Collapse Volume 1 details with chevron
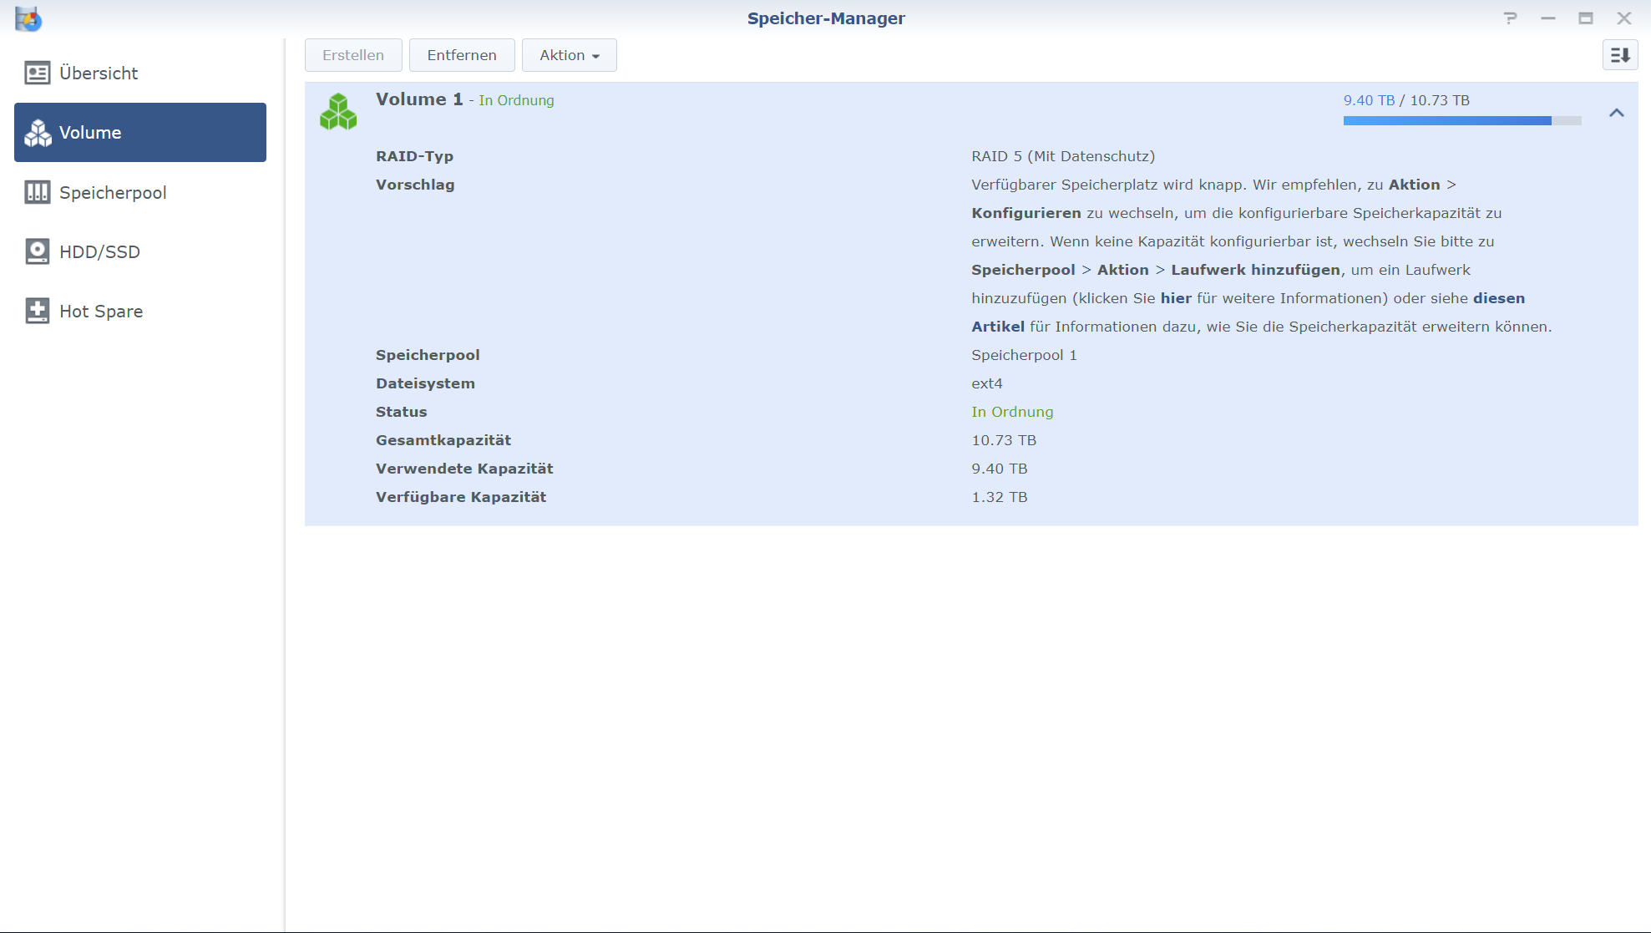The image size is (1651, 933). click(1616, 113)
